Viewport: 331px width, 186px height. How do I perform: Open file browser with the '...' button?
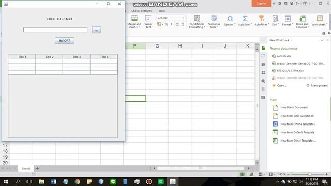point(96,30)
